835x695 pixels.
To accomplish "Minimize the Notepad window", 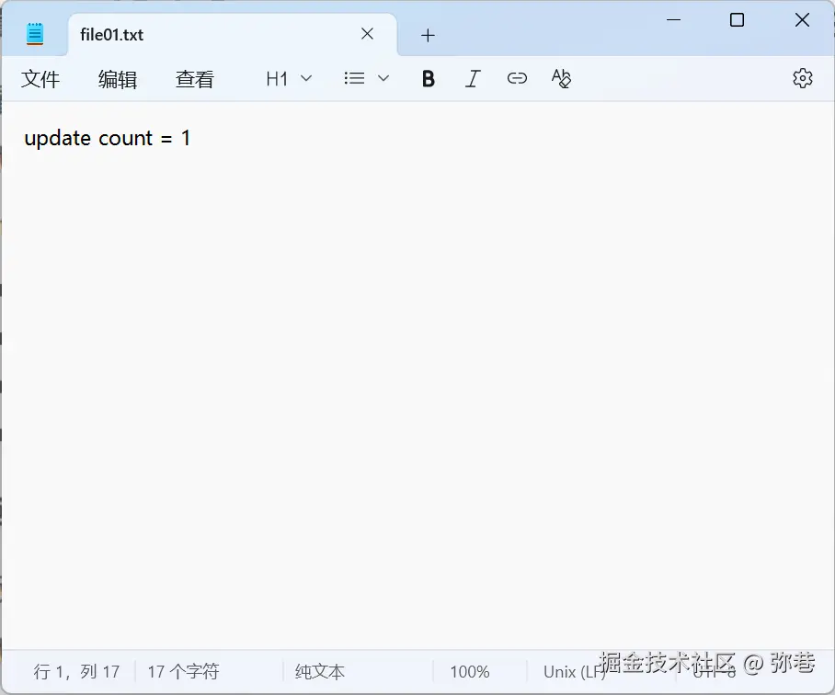I will click(674, 20).
